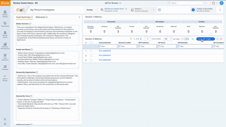The image size is (226, 127).
Task: Clear all filters in the grid toolbar
Action: [134, 39]
